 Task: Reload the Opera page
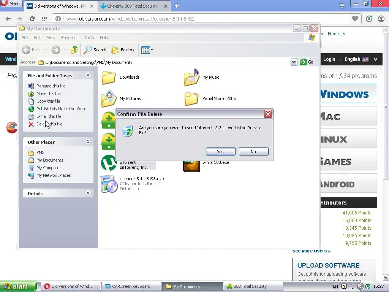tap(32, 19)
